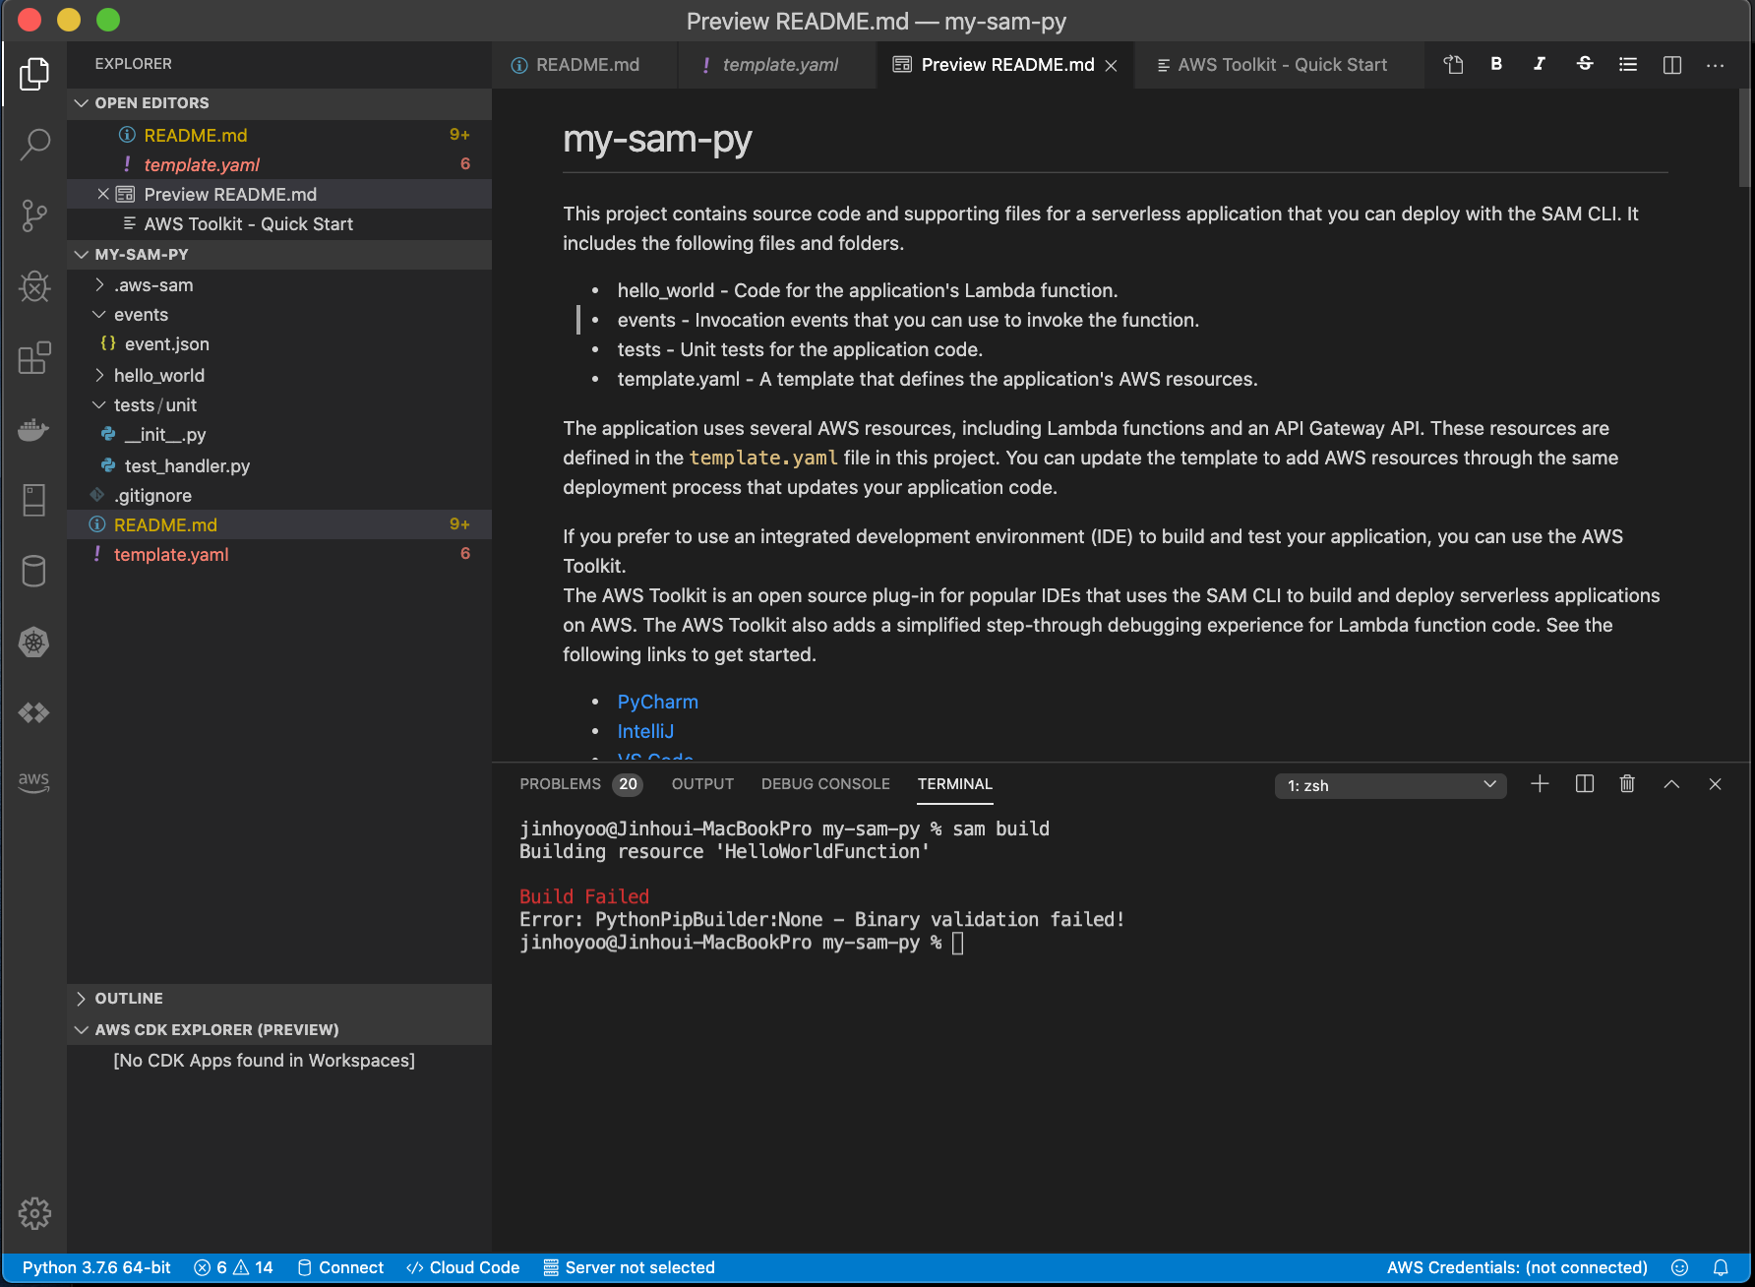Image resolution: width=1755 pixels, height=1287 pixels.
Task: Collapse the Open Editors section
Action: point(279,103)
